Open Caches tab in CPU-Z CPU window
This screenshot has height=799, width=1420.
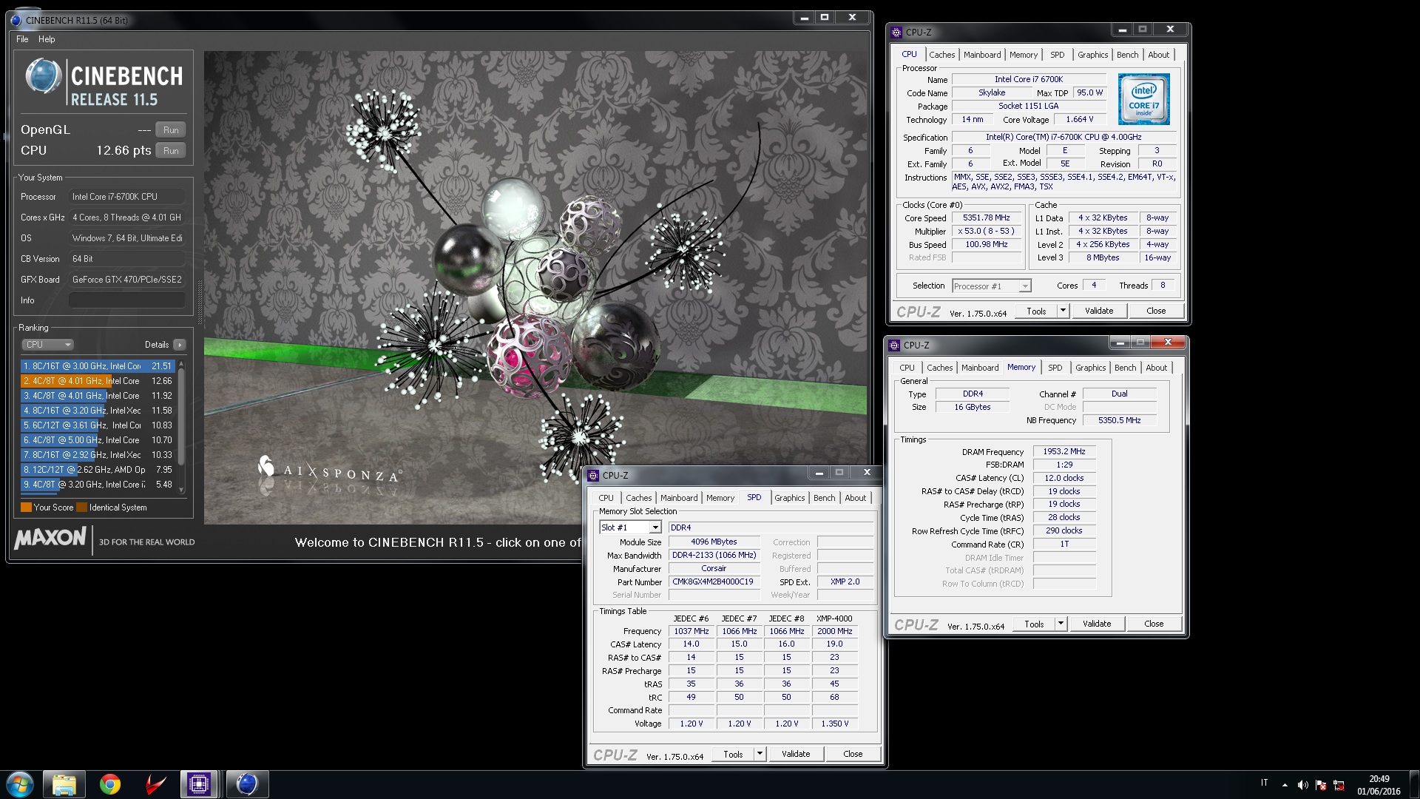[x=941, y=55]
